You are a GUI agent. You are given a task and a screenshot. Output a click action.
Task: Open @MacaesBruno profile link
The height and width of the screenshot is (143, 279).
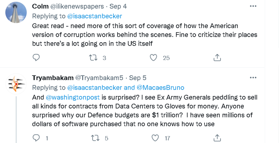pos(160,87)
